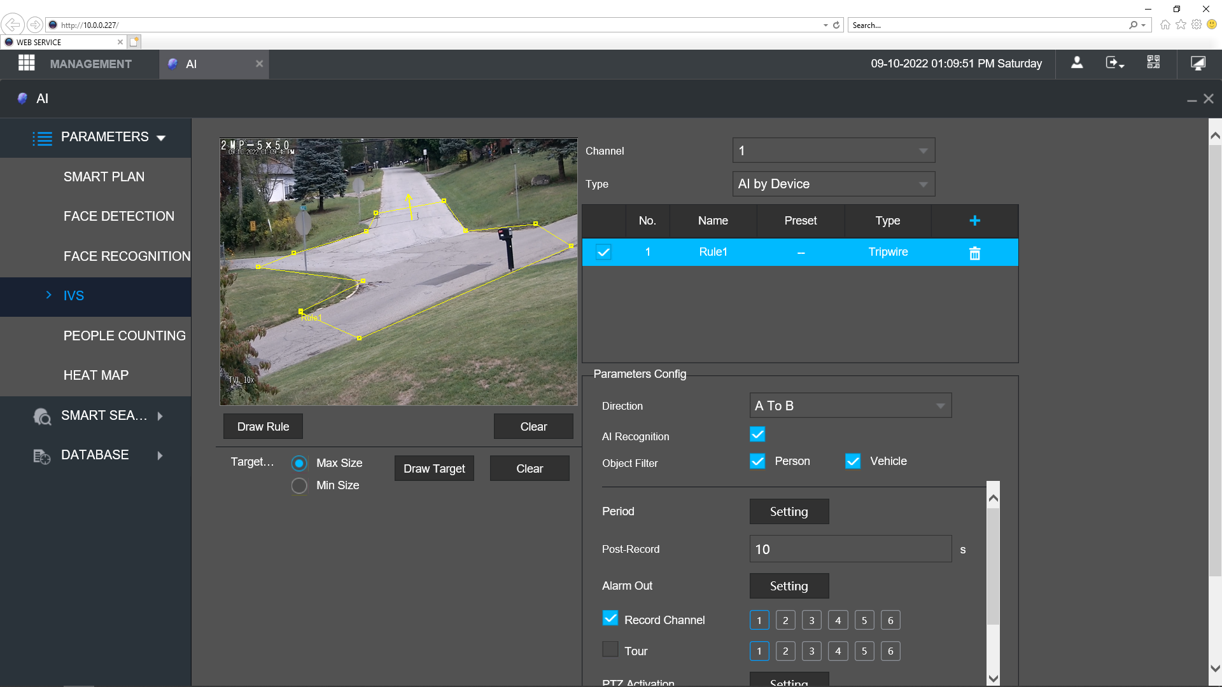
Task: Click the browser back arrow
Action: click(13, 25)
